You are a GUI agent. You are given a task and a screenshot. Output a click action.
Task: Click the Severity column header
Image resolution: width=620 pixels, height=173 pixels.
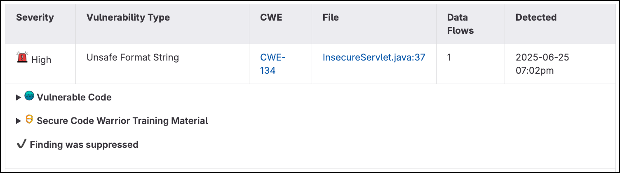click(35, 18)
